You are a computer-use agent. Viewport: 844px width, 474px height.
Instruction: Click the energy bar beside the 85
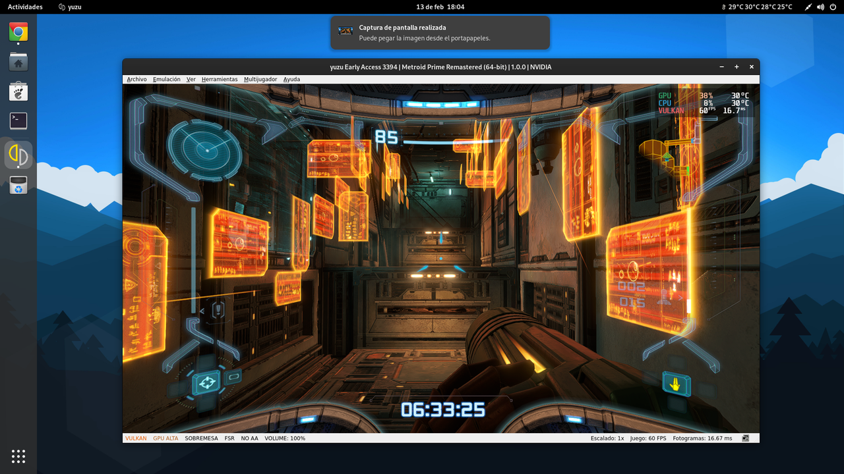455,141
